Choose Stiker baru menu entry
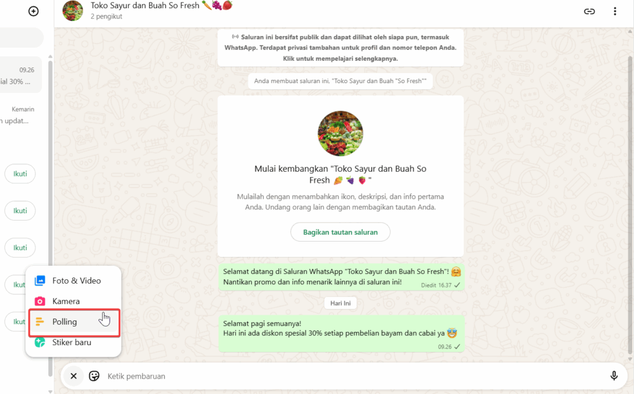The image size is (634, 394). click(73, 343)
